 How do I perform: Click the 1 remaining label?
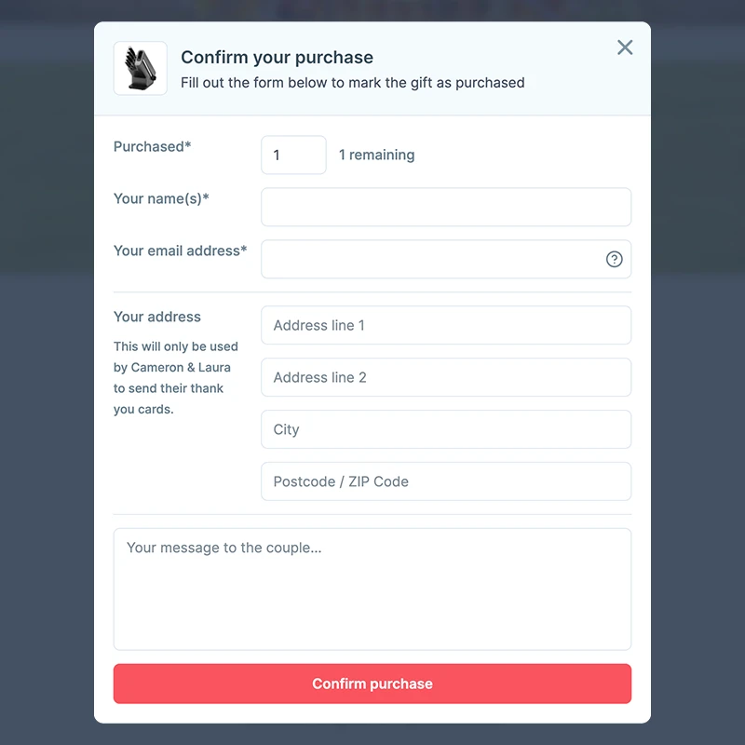point(376,155)
